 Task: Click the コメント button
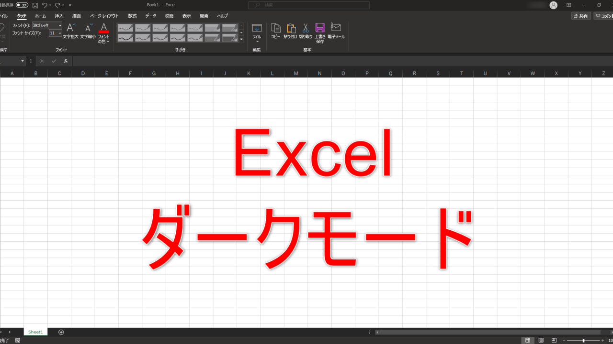(x=603, y=16)
